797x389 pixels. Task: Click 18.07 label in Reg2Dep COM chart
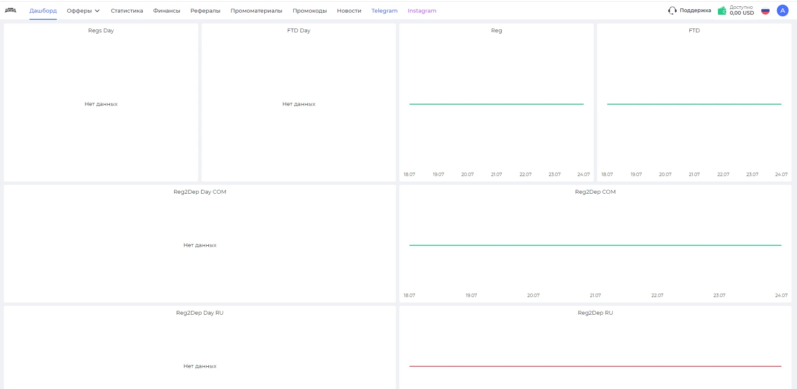409,295
